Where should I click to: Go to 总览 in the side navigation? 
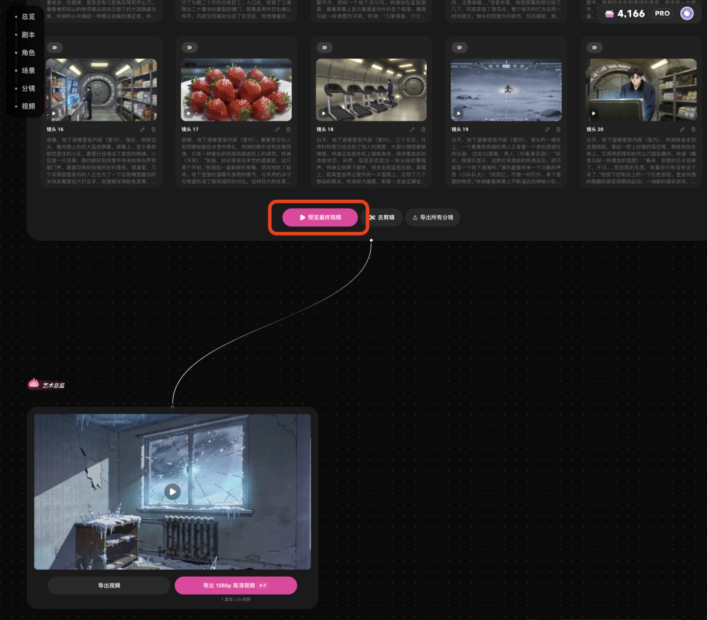click(x=28, y=17)
